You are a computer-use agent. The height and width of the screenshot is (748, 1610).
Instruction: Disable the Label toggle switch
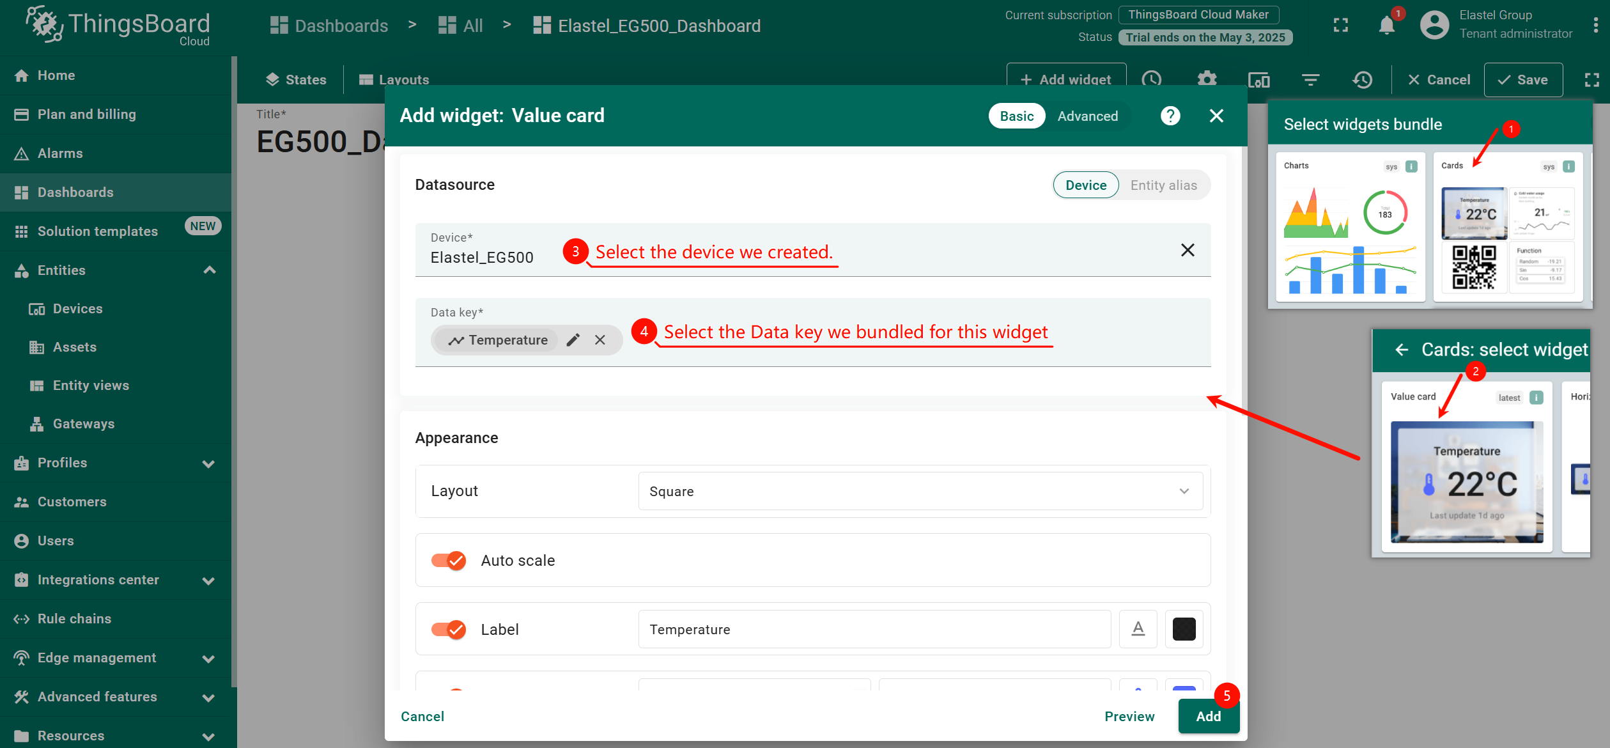449,630
